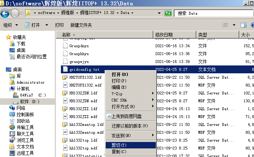Click the green refresh button beside address bar
254x157 pixels.
168,13
